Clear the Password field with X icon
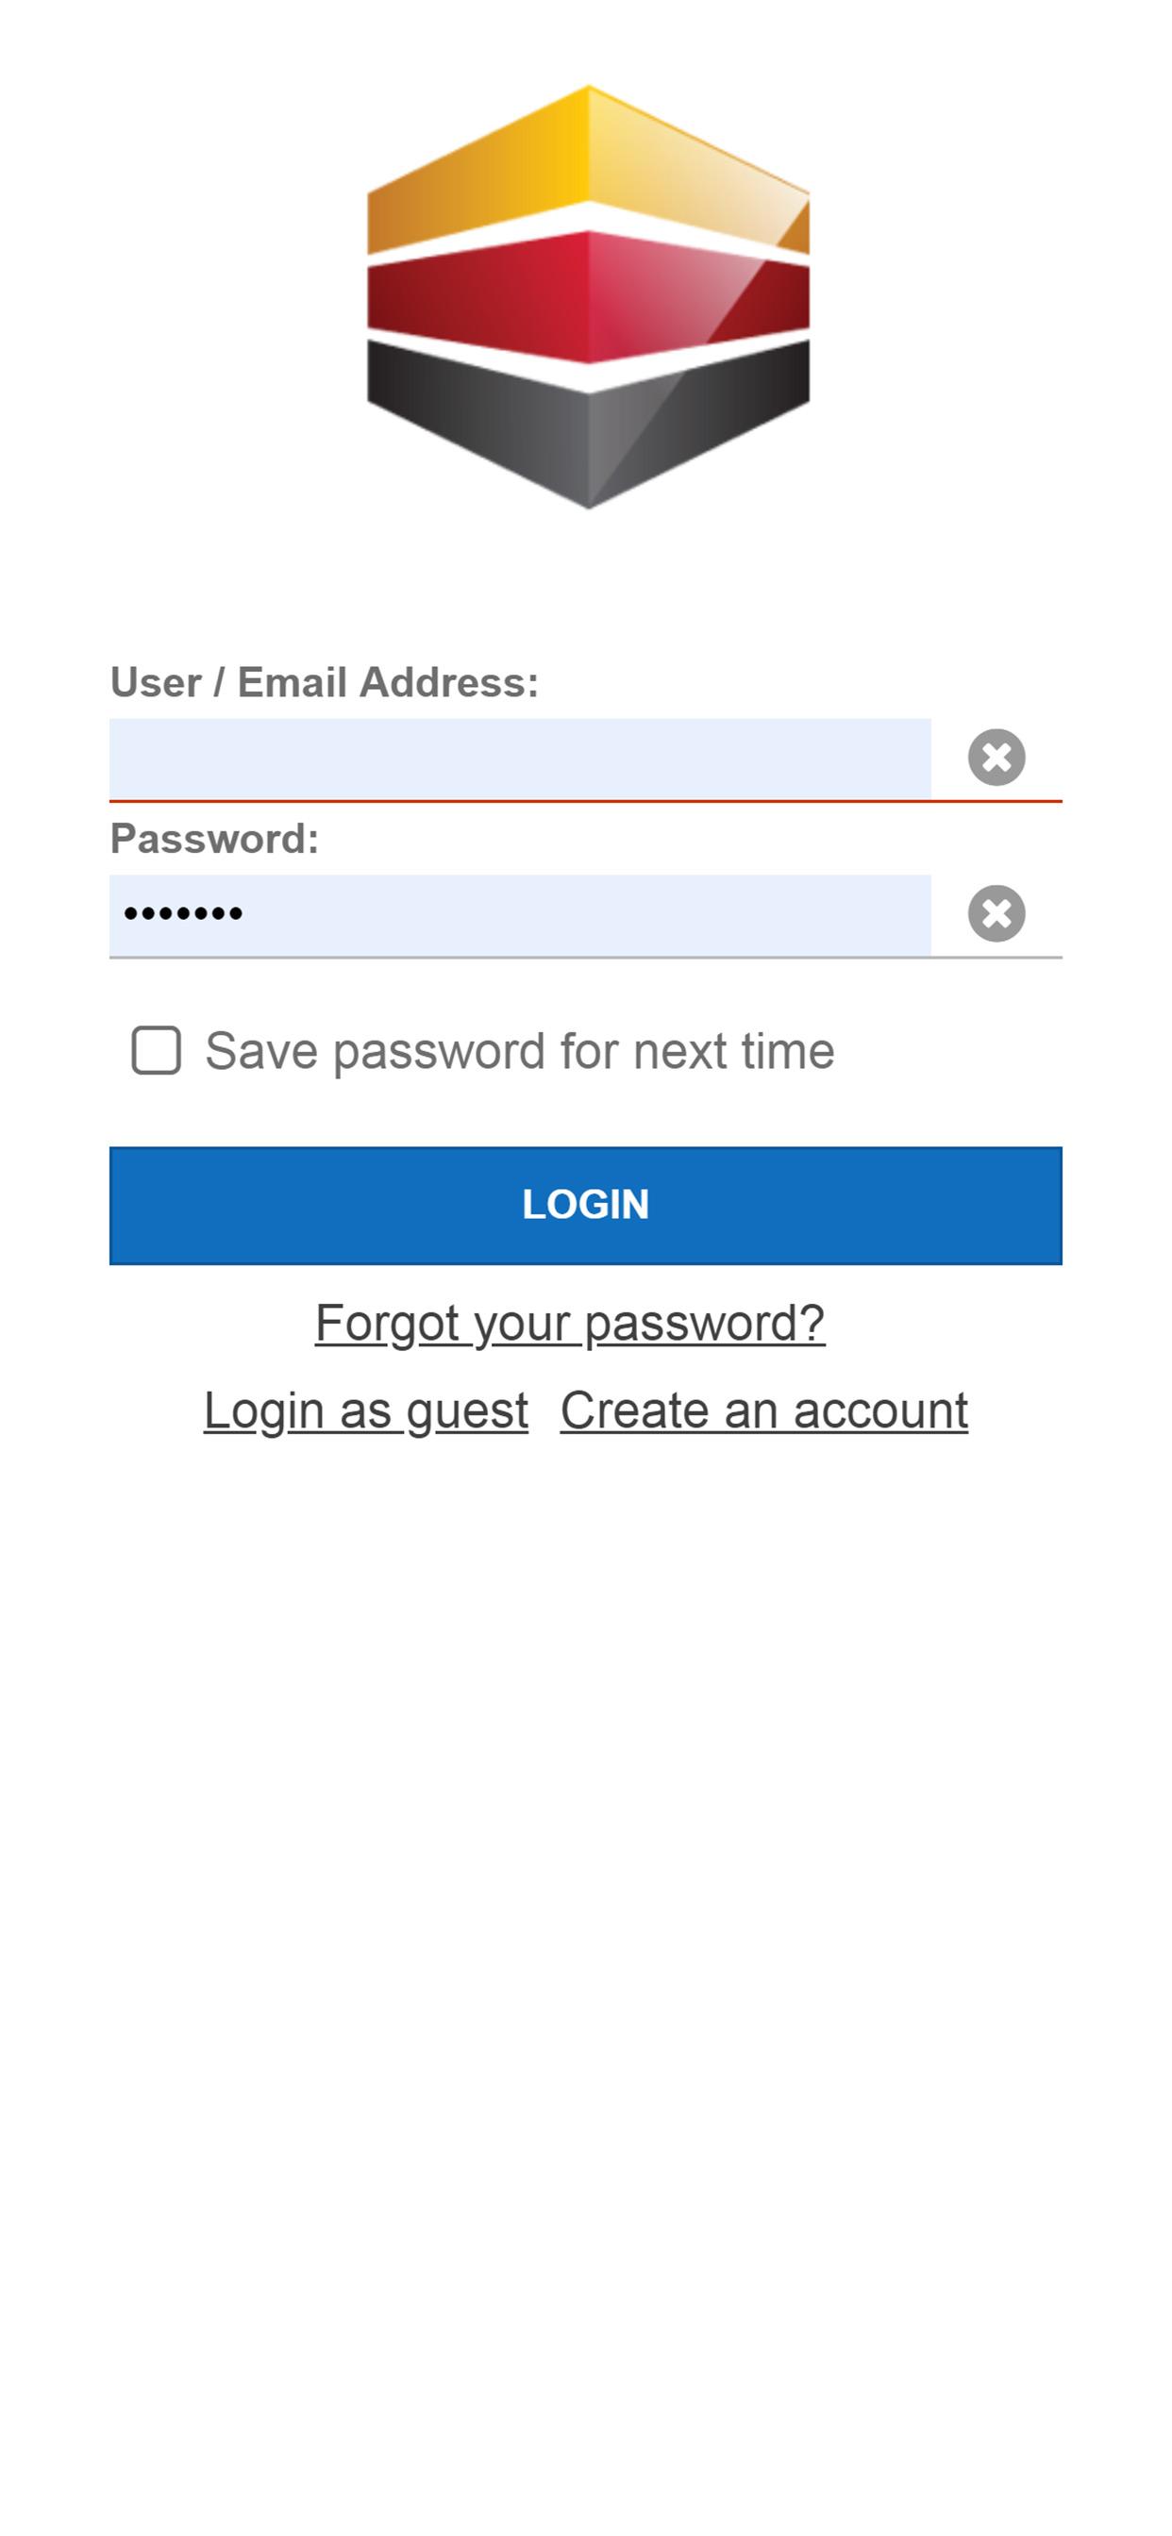This screenshot has height=2536, width=1172. [996, 913]
